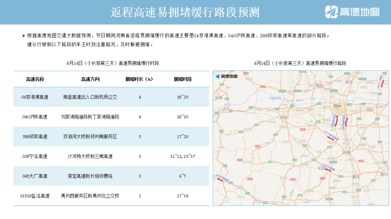
Task: Click the paper-plane icon on the map
Action: (x=218, y=76)
